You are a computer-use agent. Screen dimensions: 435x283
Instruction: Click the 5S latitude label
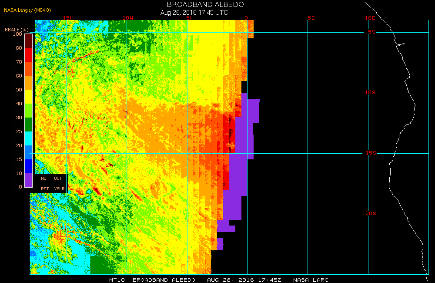tap(371, 32)
